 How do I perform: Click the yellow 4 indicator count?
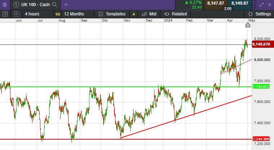pos(134,14)
